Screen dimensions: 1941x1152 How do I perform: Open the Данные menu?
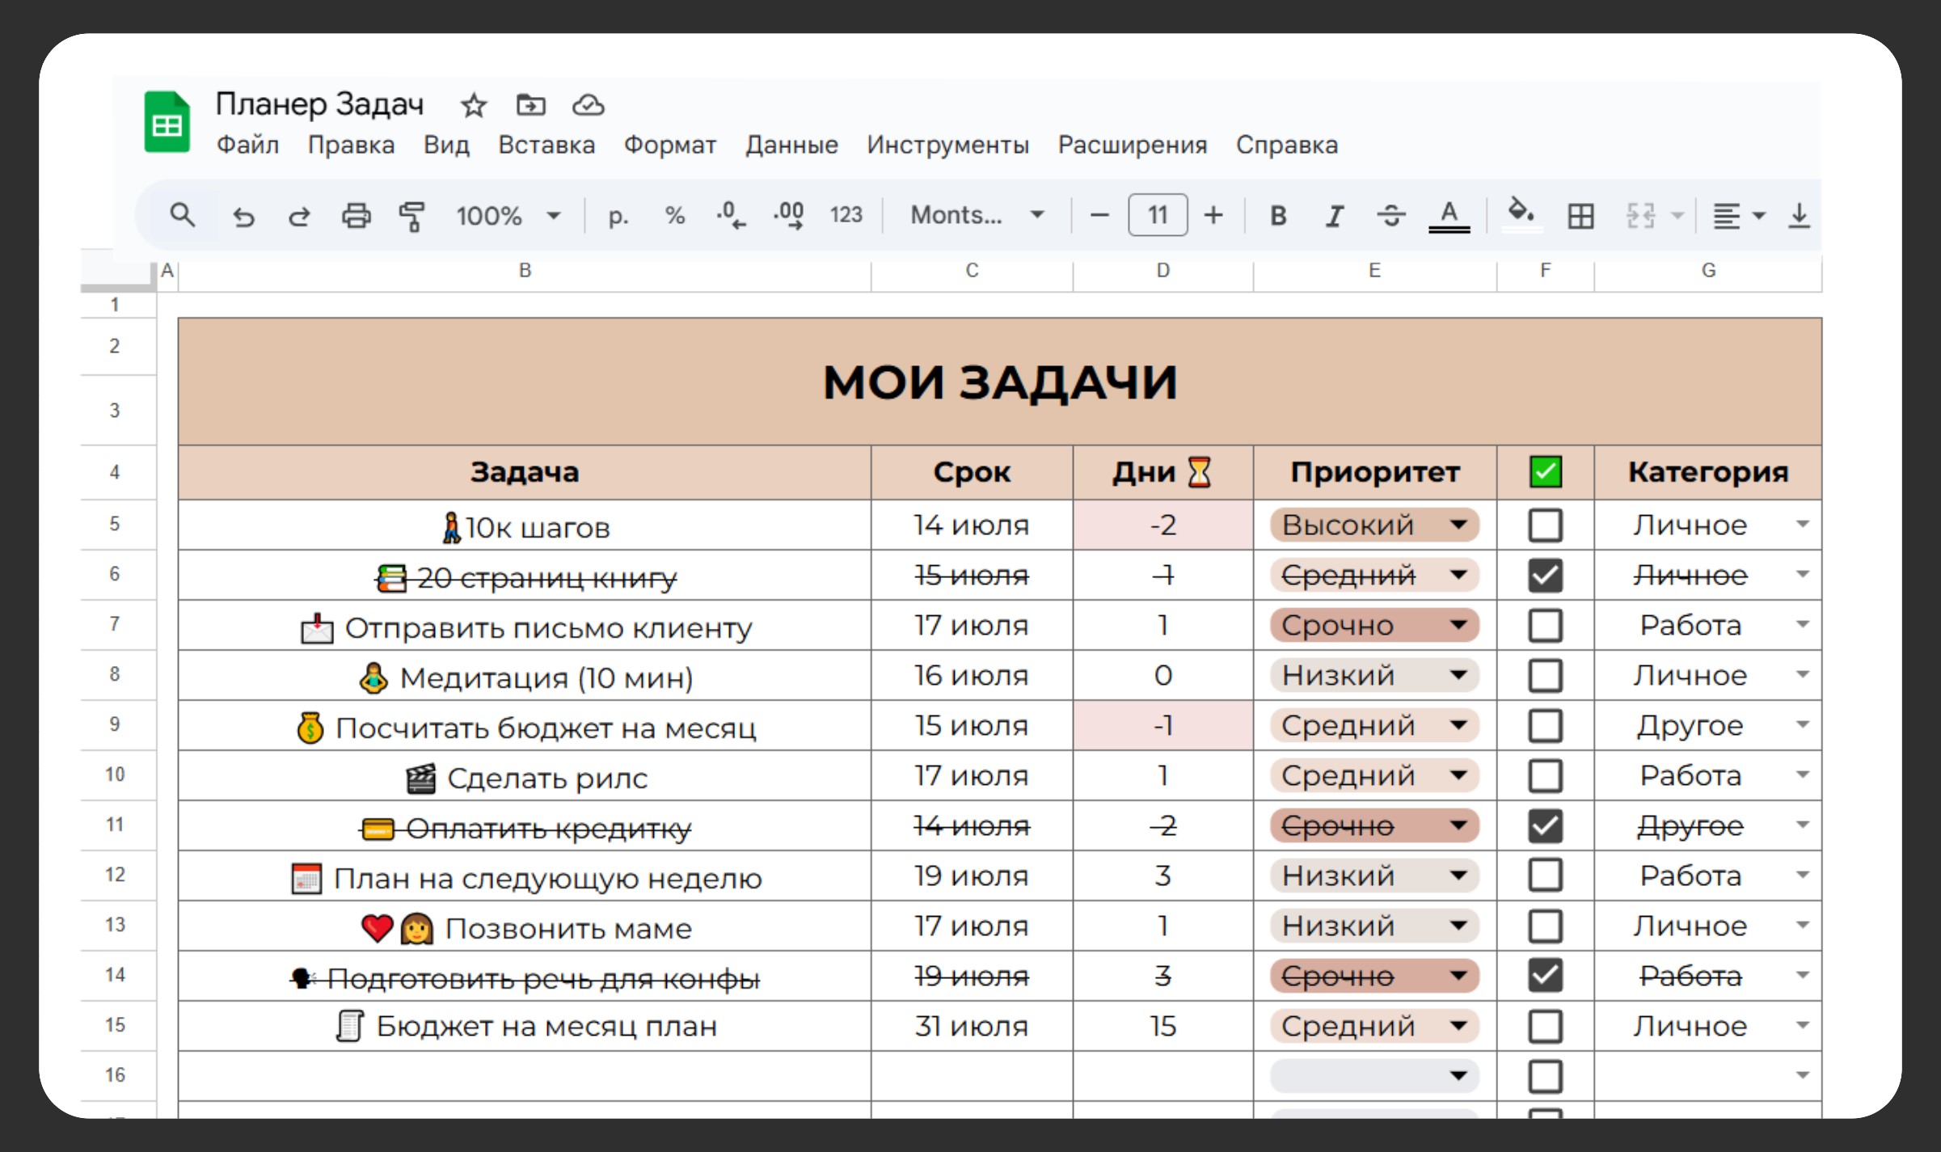pyautogui.click(x=791, y=146)
